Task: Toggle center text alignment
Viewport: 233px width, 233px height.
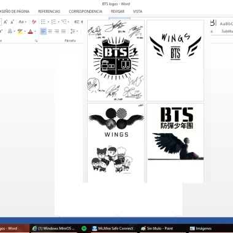Action: pyautogui.click(x=50, y=31)
